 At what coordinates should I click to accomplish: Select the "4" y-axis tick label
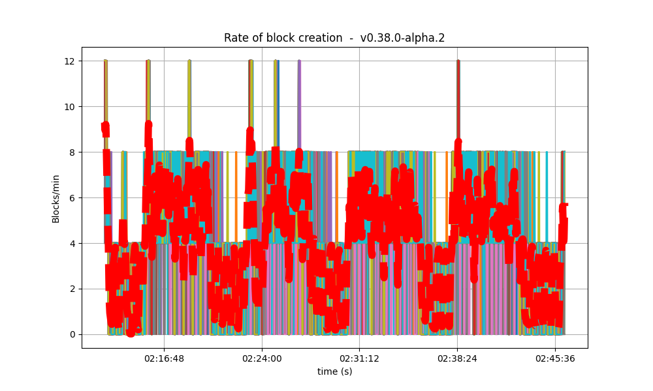click(73, 244)
